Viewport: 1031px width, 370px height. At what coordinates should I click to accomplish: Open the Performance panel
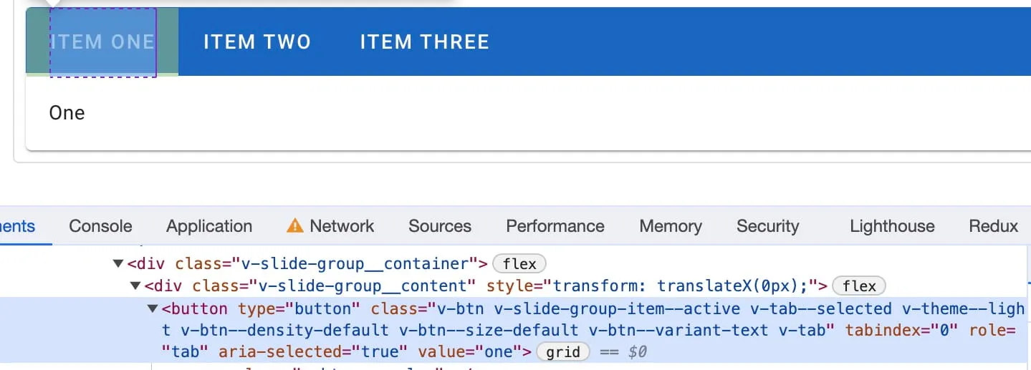555,226
